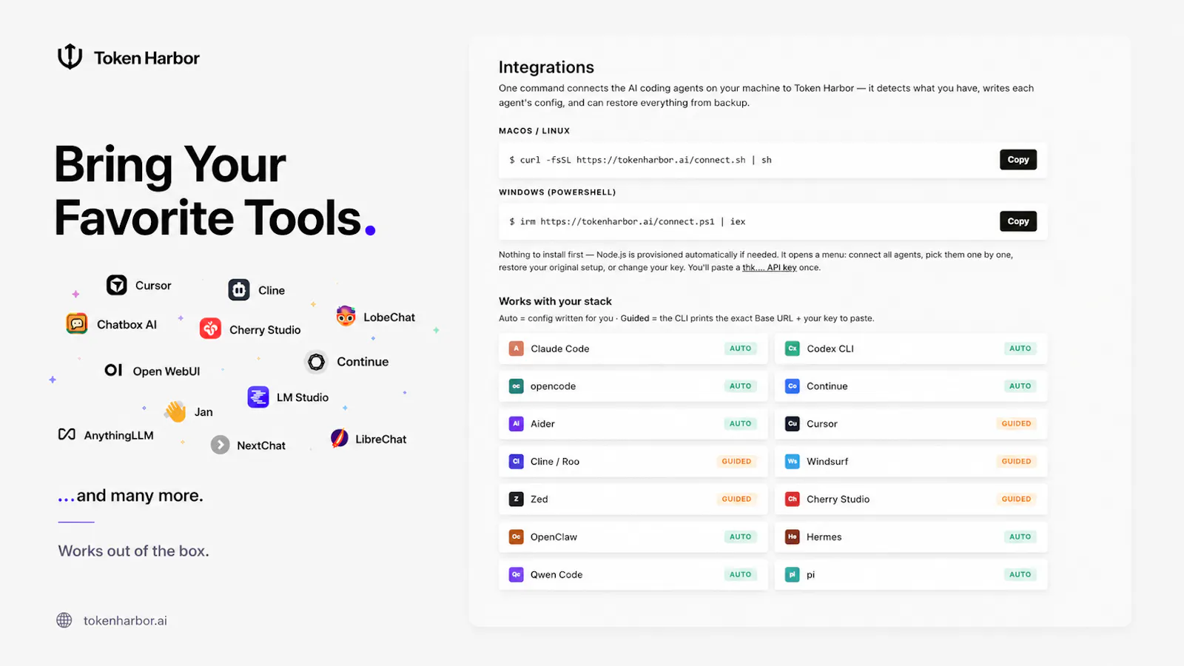1184x666 pixels.
Task: Select the Cursor row icon in stack list
Action: tap(793, 424)
